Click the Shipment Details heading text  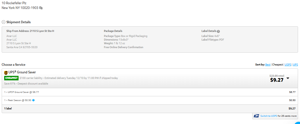[x=19, y=22]
